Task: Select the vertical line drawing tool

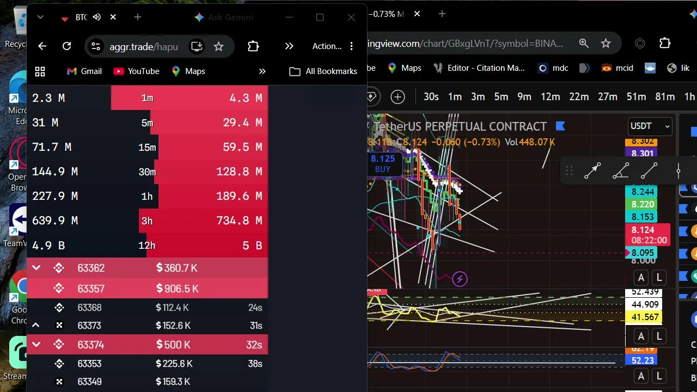Action: (x=678, y=171)
